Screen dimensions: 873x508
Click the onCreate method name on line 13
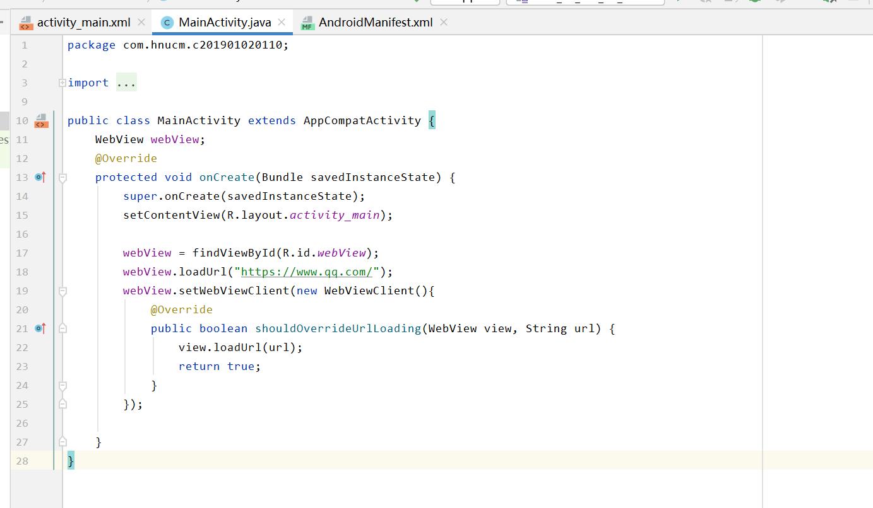coord(227,177)
